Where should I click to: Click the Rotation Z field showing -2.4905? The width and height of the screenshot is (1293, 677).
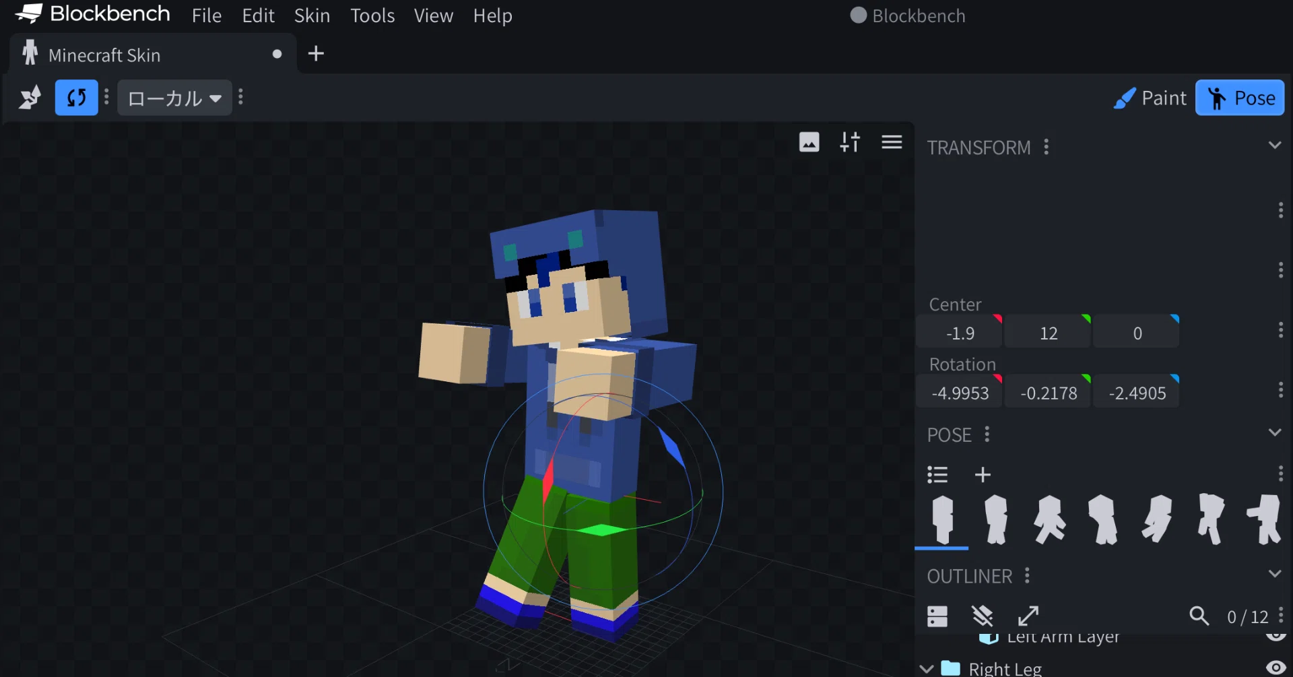1137,393
